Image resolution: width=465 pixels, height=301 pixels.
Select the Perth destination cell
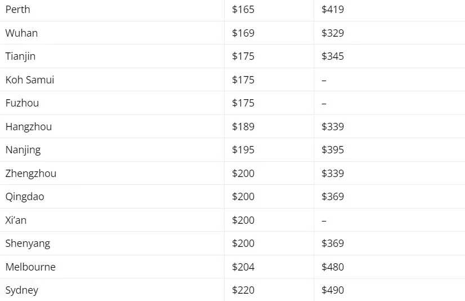pos(112,10)
